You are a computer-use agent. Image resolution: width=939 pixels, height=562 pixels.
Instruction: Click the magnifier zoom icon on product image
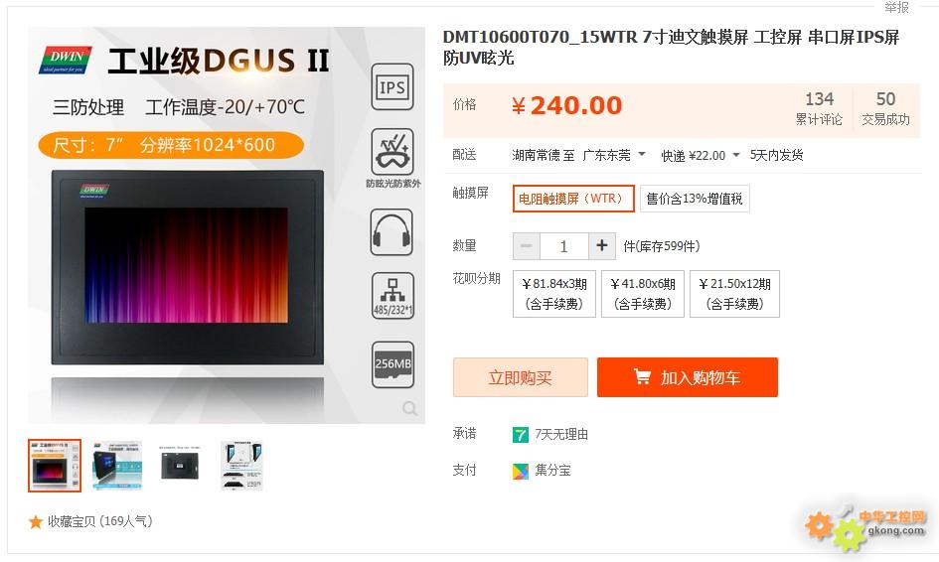(x=410, y=408)
